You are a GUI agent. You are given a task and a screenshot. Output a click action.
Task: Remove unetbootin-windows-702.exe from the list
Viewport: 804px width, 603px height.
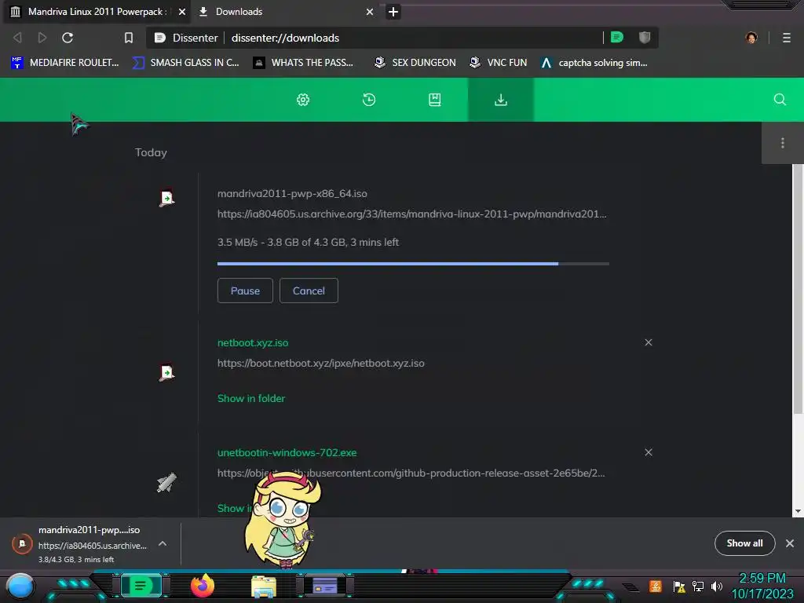[649, 452]
